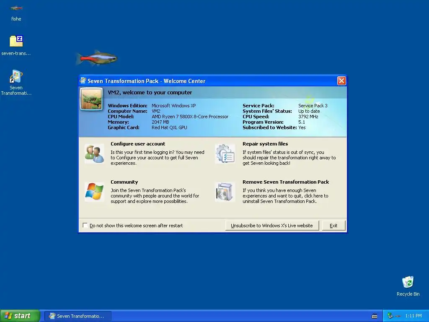Click 'VM2, welcome to your computer' heading

click(150, 92)
